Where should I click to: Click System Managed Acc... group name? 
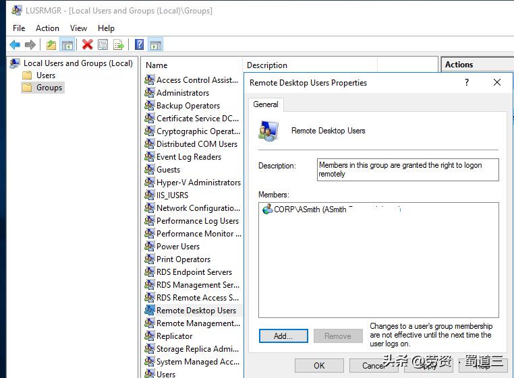click(198, 361)
